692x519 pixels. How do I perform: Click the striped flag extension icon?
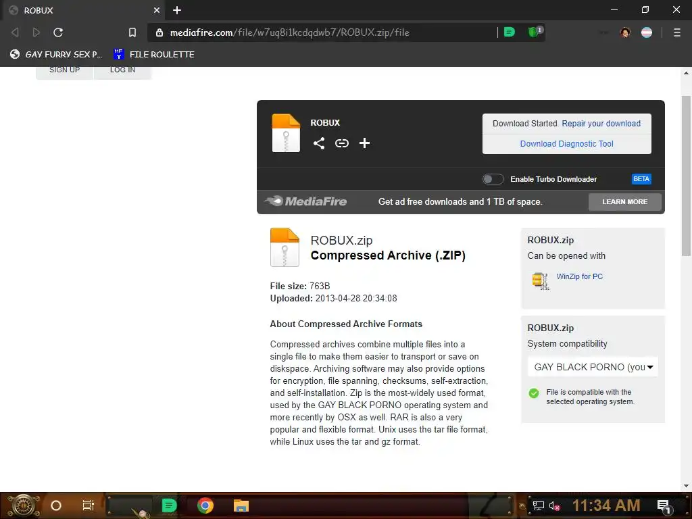click(x=647, y=32)
